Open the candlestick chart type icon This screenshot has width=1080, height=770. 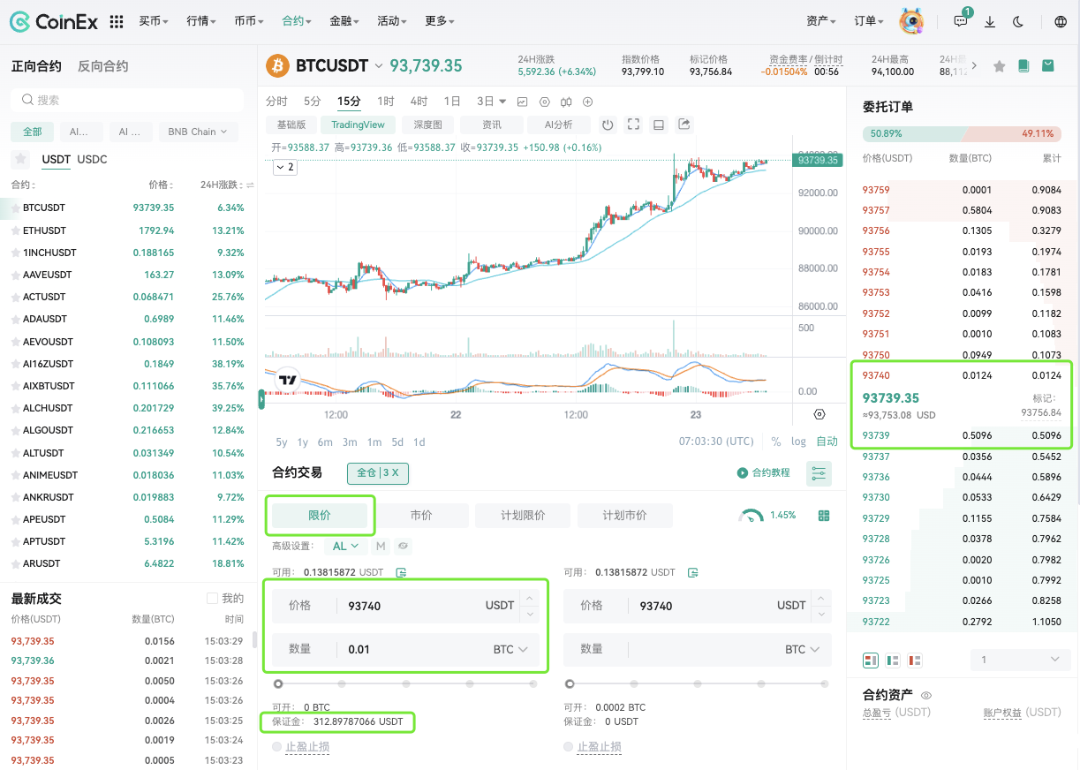566,102
